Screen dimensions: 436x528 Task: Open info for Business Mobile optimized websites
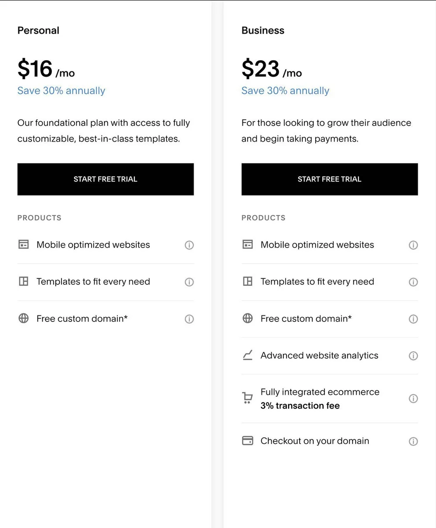(413, 245)
